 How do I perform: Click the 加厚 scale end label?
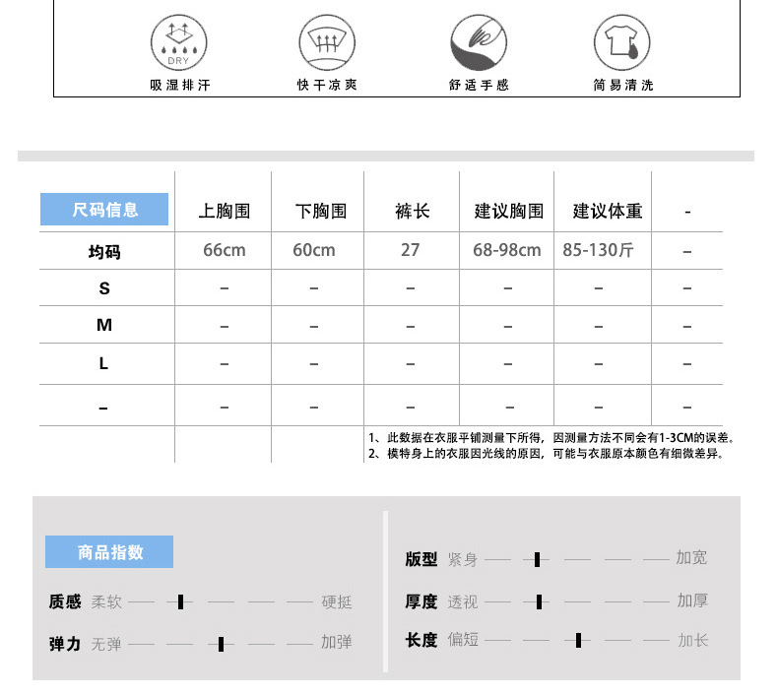click(x=692, y=600)
